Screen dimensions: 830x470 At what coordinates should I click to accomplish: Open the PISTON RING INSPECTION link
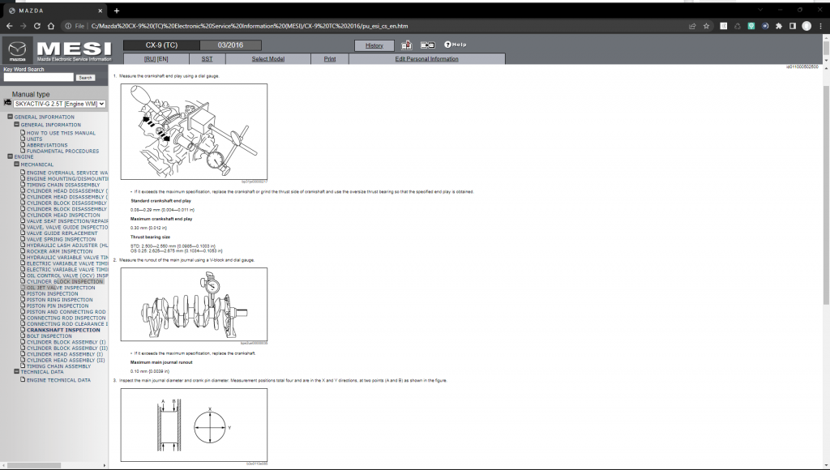coord(59,300)
